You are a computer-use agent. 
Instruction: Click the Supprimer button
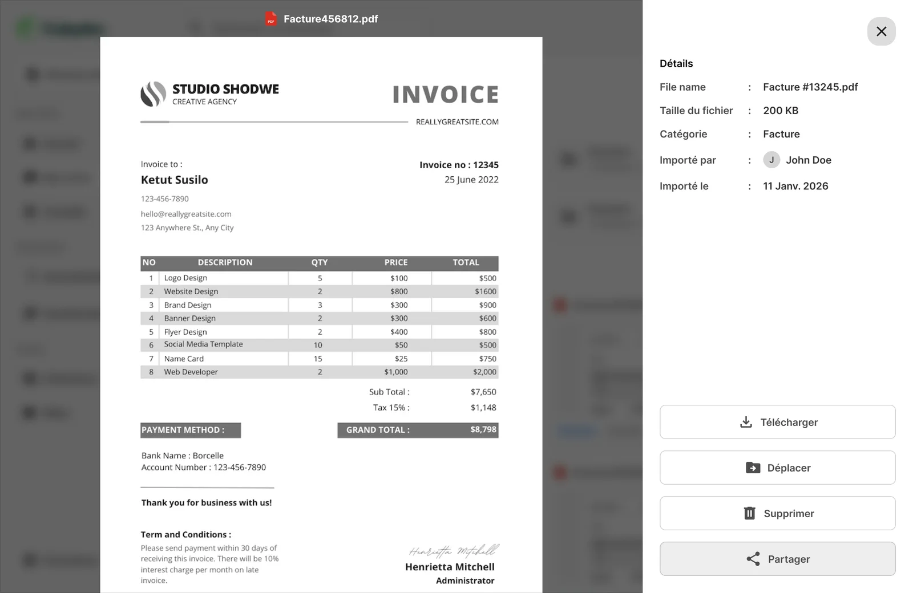pyautogui.click(x=777, y=513)
